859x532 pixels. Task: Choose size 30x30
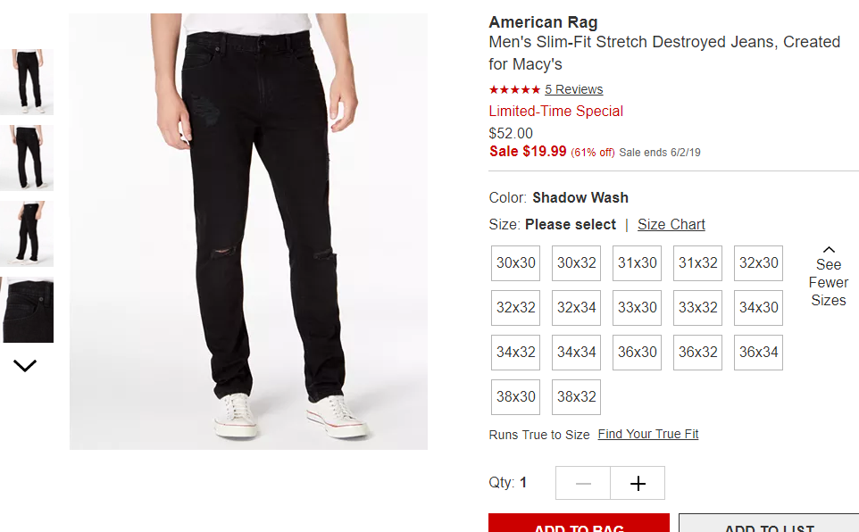pos(515,263)
